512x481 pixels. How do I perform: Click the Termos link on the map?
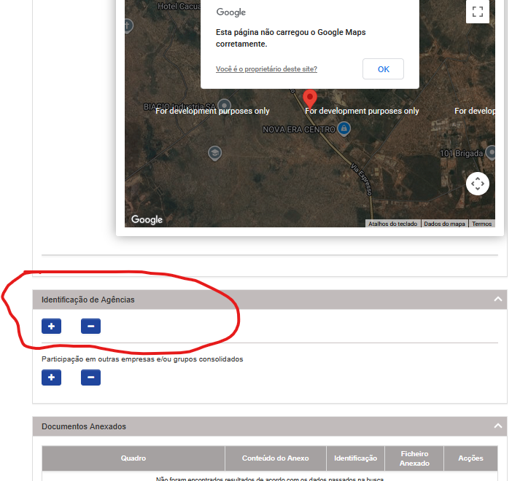click(481, 224)
